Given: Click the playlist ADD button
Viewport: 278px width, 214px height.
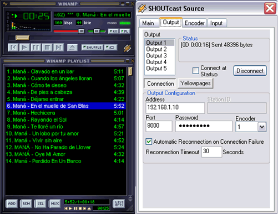Looking at the screenshot, I should pos(12,203).
